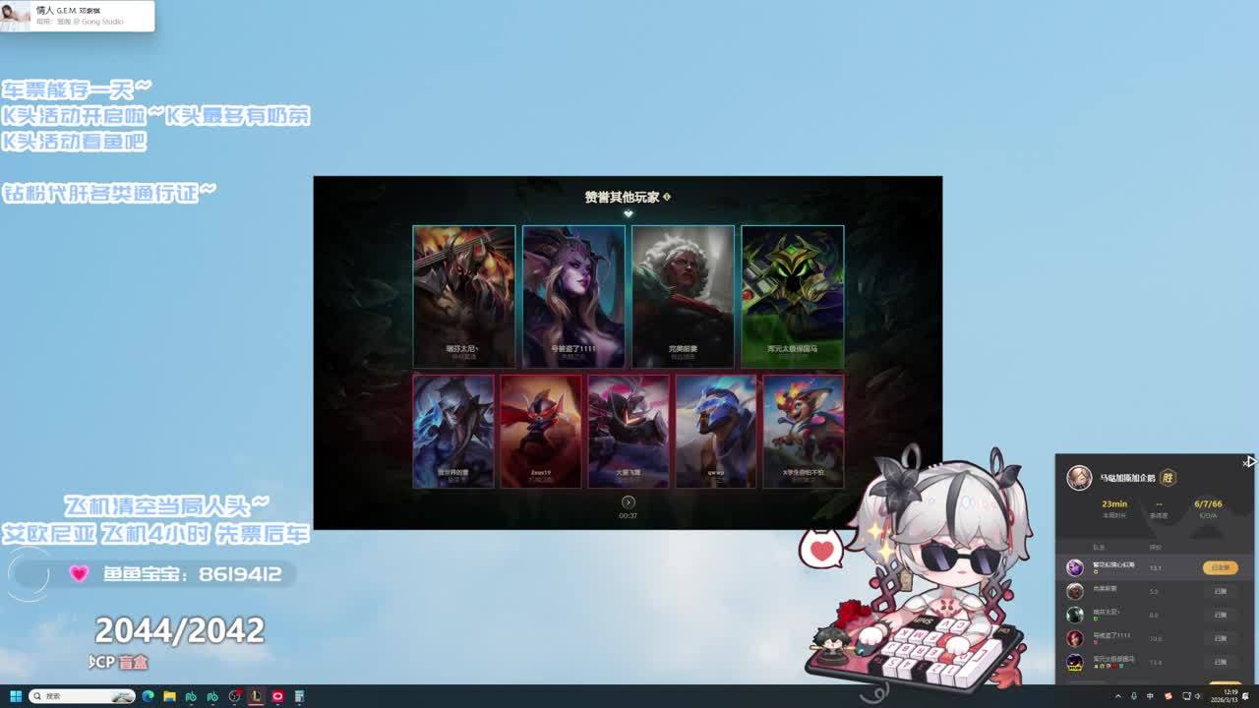Screen dimensions: 1259x708
Task: Open the second green app icon on taskbar
Action: [212, 696]
